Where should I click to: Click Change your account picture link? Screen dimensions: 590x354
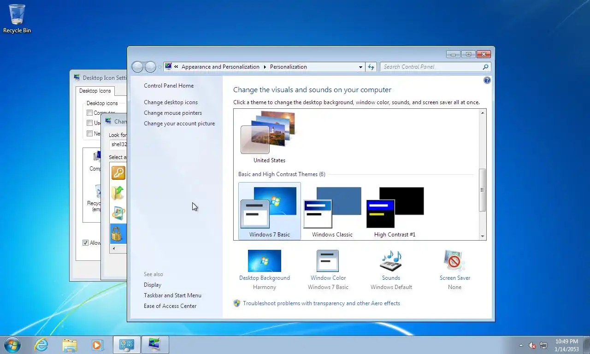(179, 124)
